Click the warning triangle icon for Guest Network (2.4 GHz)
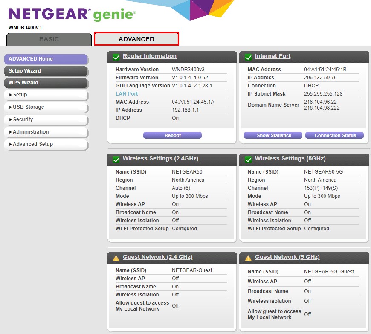The height and width of the screenshot is (334, 371). tap(116, 258)
